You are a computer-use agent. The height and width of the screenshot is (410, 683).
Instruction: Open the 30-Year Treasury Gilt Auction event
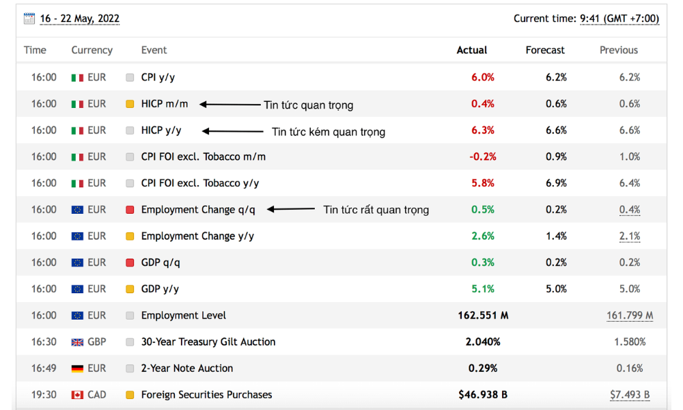coord(208,342)
